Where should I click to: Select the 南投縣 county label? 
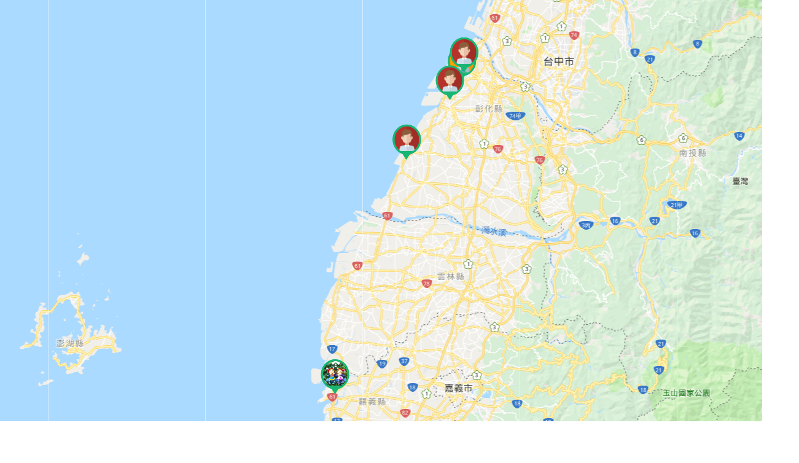point(693,153)
